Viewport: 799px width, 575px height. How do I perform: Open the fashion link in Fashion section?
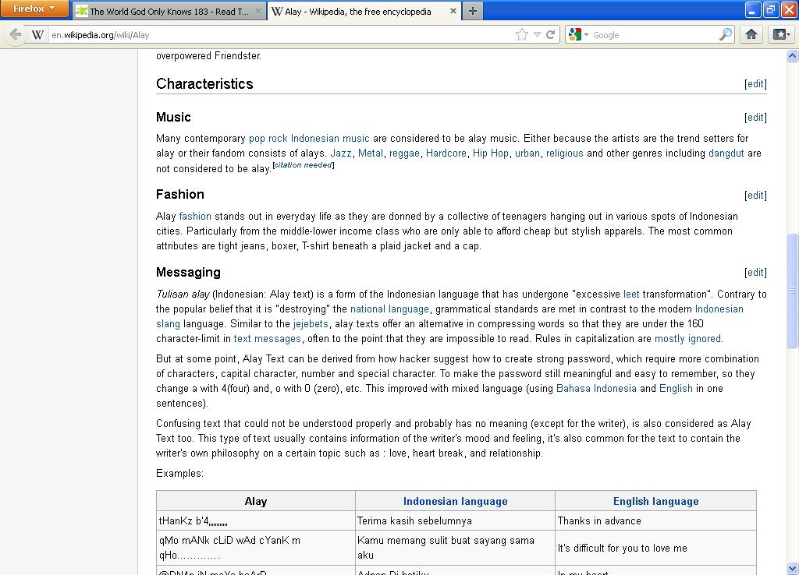coord(195,217)
